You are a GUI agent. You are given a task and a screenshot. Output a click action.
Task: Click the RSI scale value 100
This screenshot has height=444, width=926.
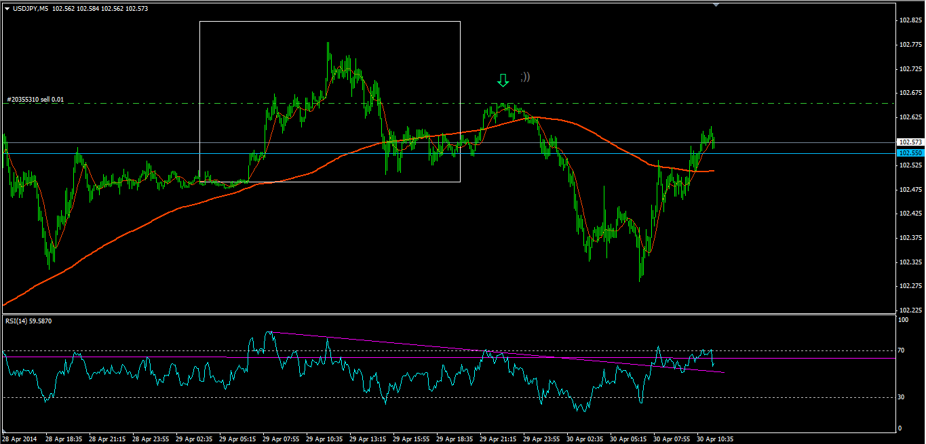904,319
